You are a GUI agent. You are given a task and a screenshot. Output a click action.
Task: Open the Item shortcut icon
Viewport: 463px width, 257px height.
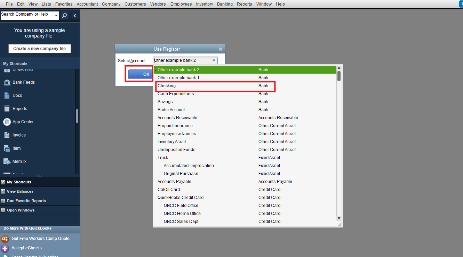pos(7,148)
